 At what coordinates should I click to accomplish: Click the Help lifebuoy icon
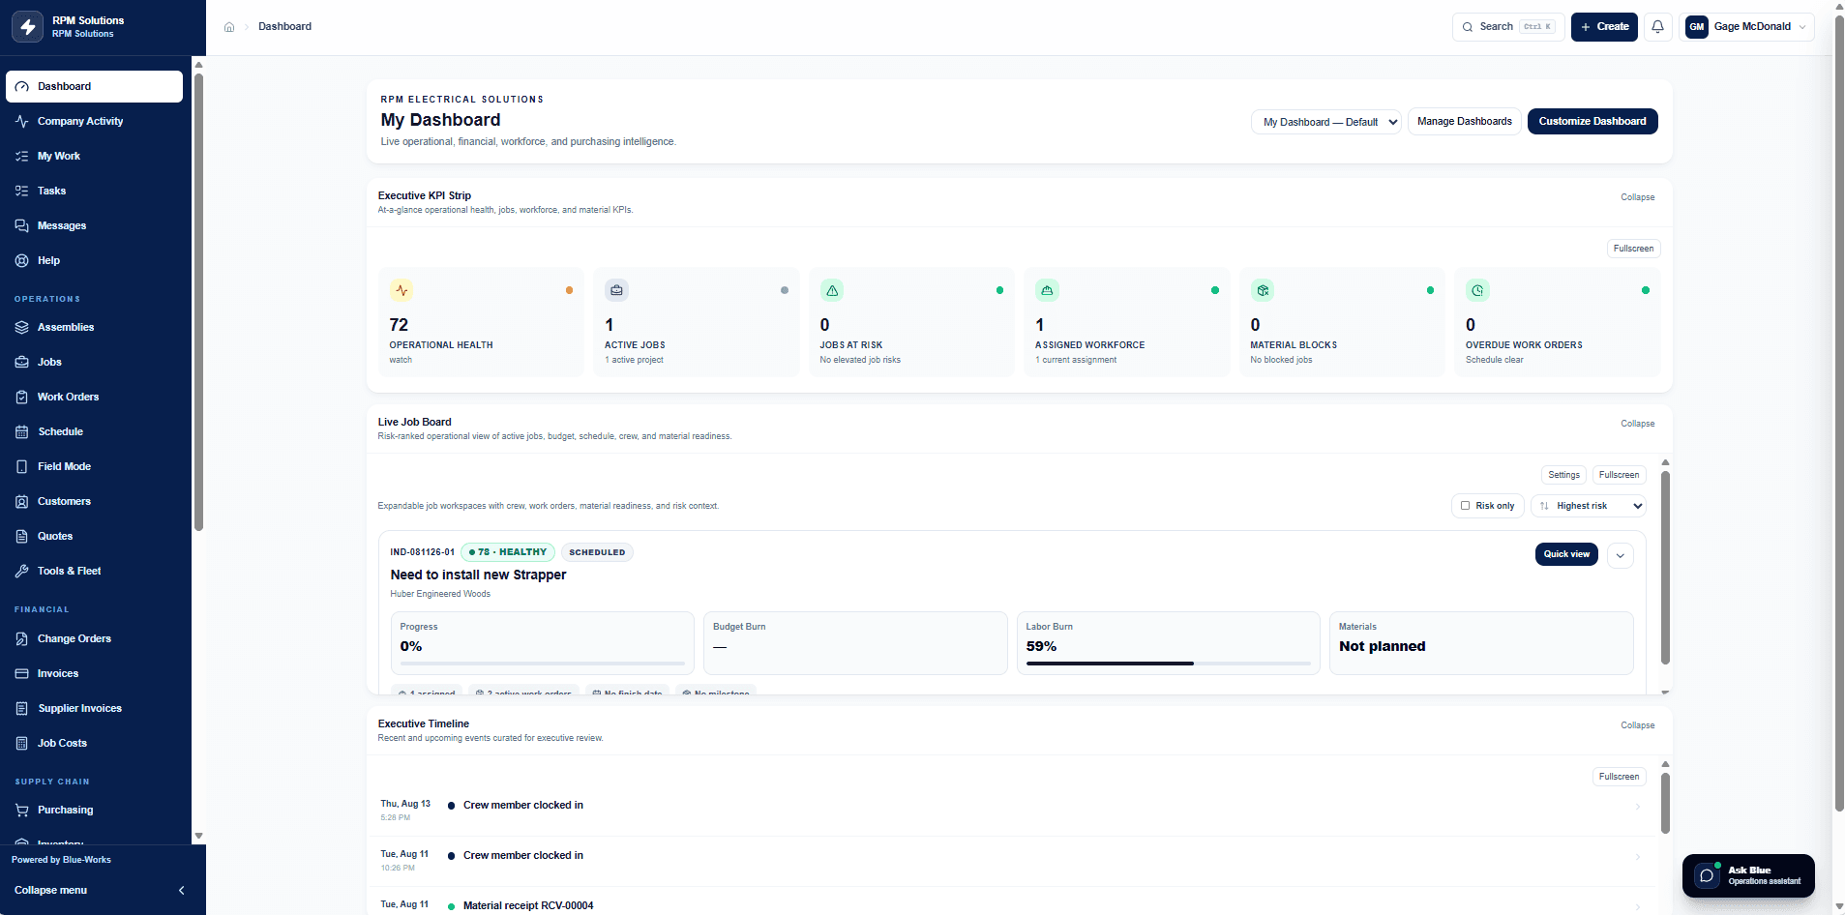tap(22, 261)
